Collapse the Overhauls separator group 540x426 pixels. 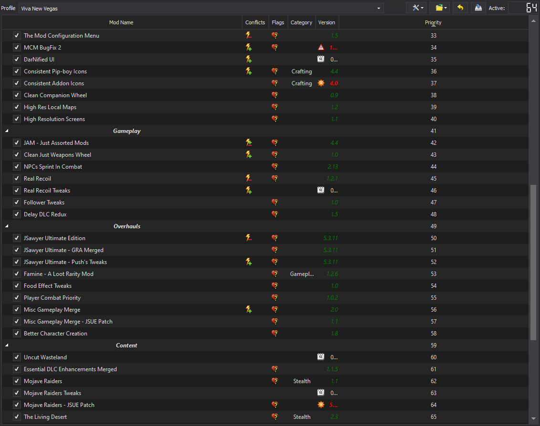point(7,226)
